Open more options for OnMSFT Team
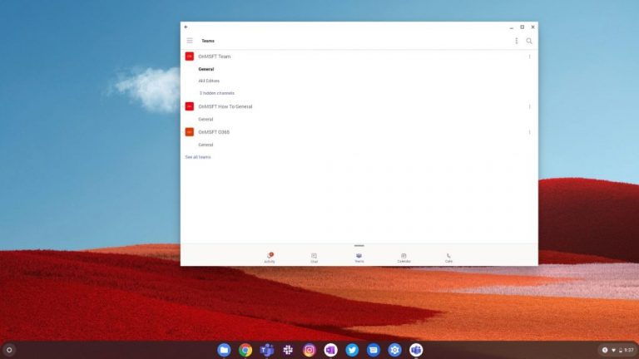The image size is (639, 359). (x=529, y=57)
